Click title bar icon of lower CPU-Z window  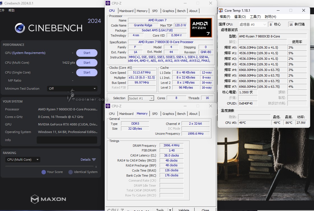(x=108, y=106)
